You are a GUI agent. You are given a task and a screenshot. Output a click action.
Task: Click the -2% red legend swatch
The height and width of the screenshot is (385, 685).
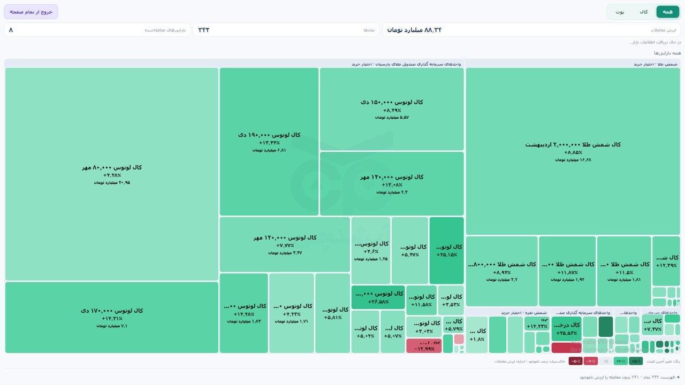(591, 361)
